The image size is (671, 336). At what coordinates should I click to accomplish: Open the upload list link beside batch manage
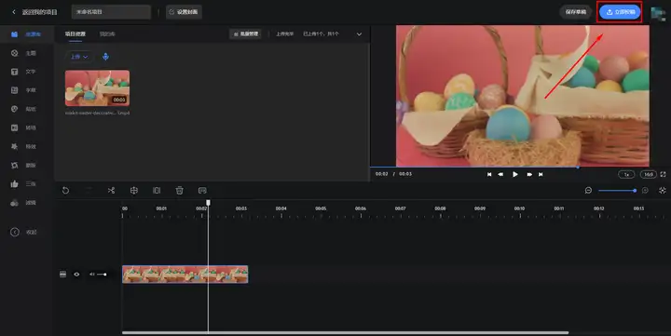(x=284, y=34)
